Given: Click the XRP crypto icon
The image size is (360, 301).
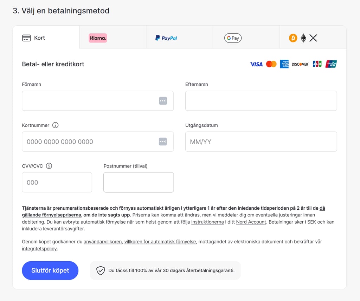Looking at the screenshot, I should coord(313,38).
